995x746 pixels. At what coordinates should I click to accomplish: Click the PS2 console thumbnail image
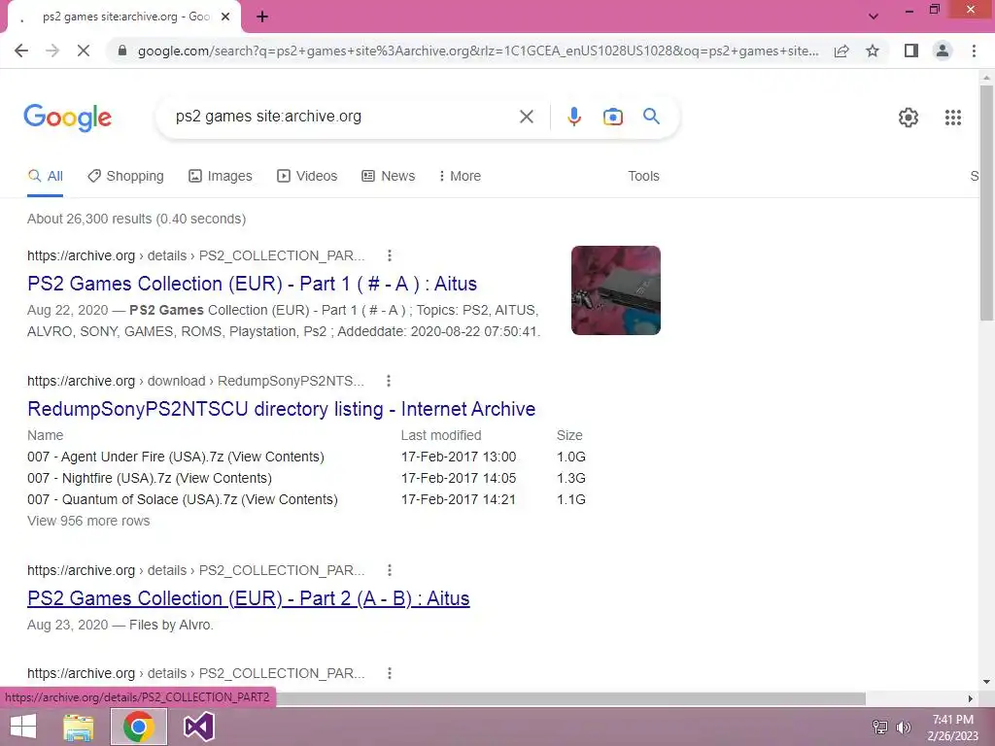615,290
